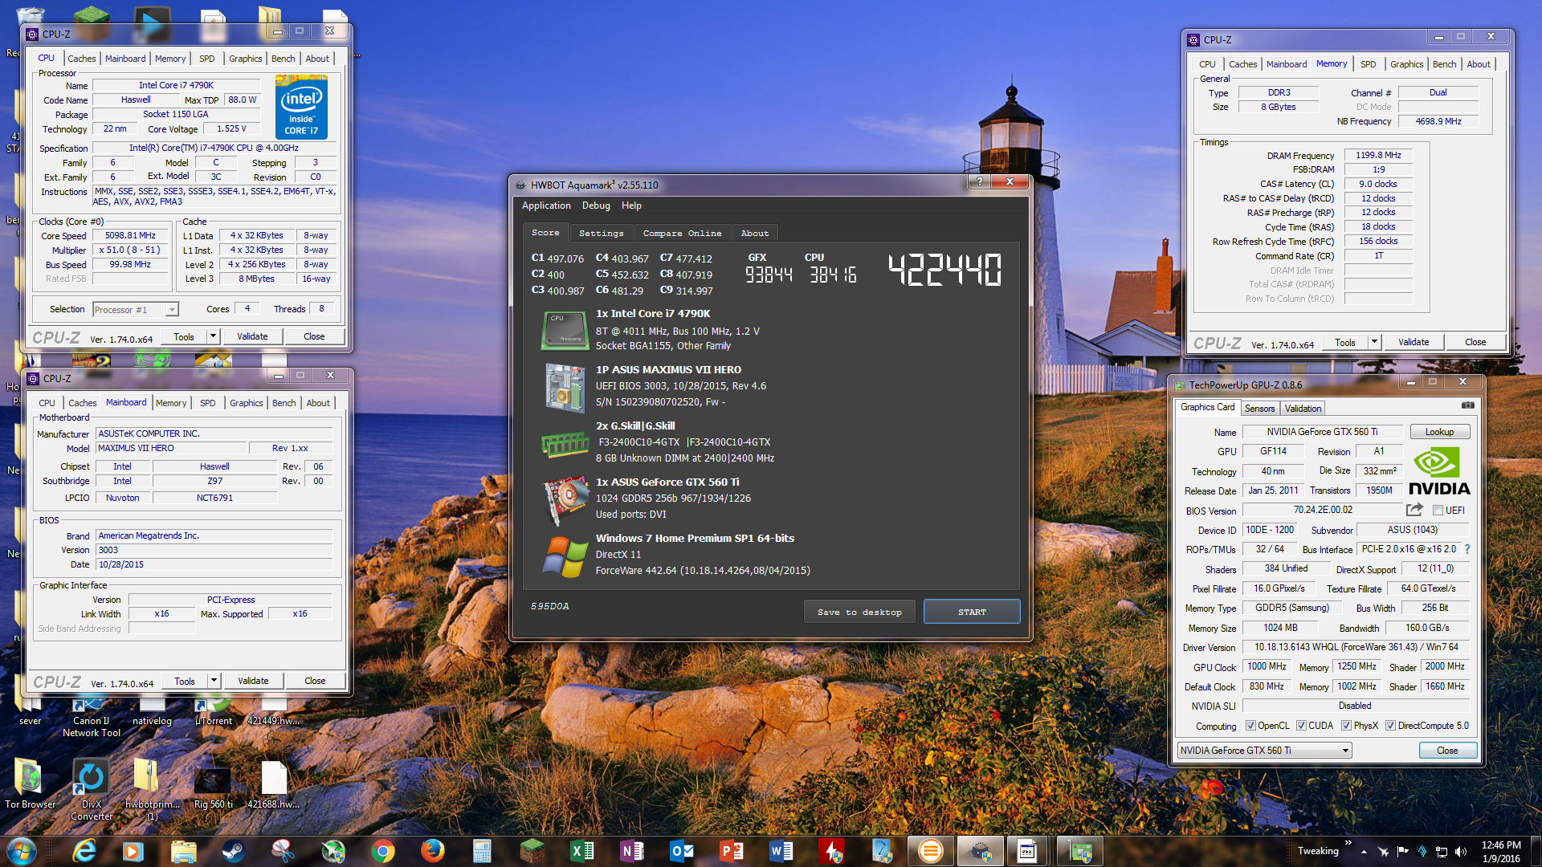Select the 421688.hw file on desktop
Image resolution: width=1542 pixels, height=867 pixels.
click(x=274, y=785)
